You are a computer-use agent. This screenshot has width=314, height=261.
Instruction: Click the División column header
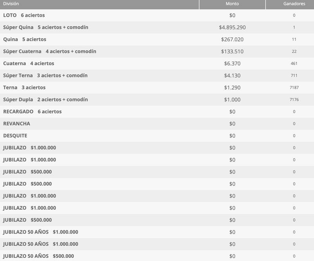(x=11, y=4)
